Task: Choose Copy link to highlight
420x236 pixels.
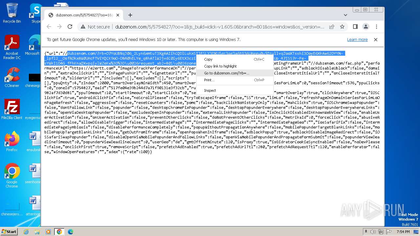Action: 235,66
